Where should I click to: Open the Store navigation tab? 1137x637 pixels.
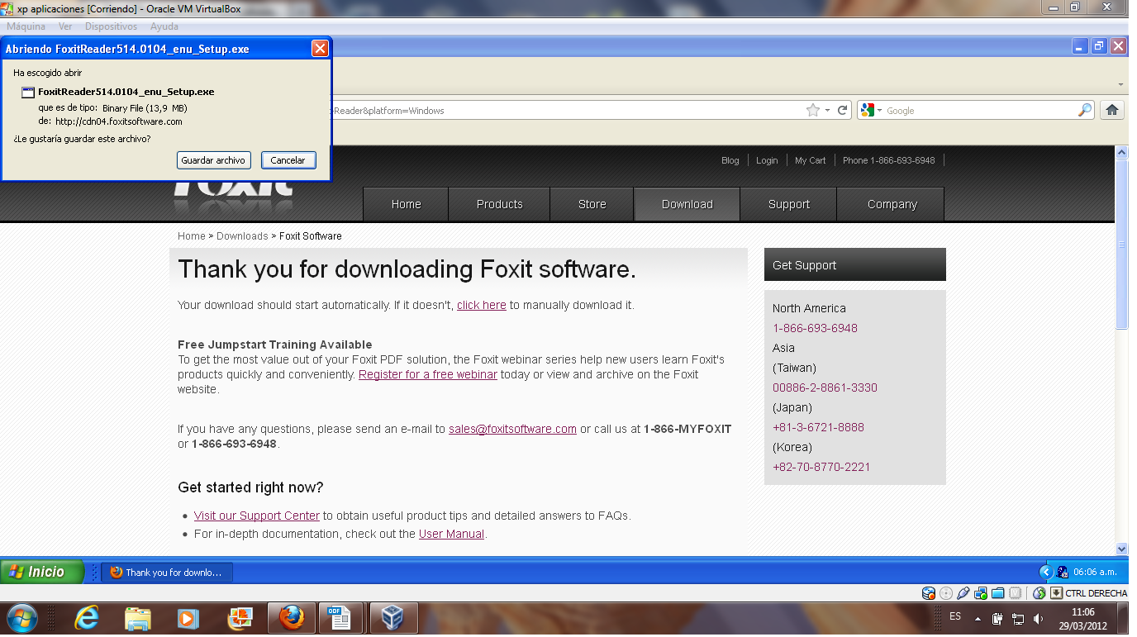(x=592, y=204)
